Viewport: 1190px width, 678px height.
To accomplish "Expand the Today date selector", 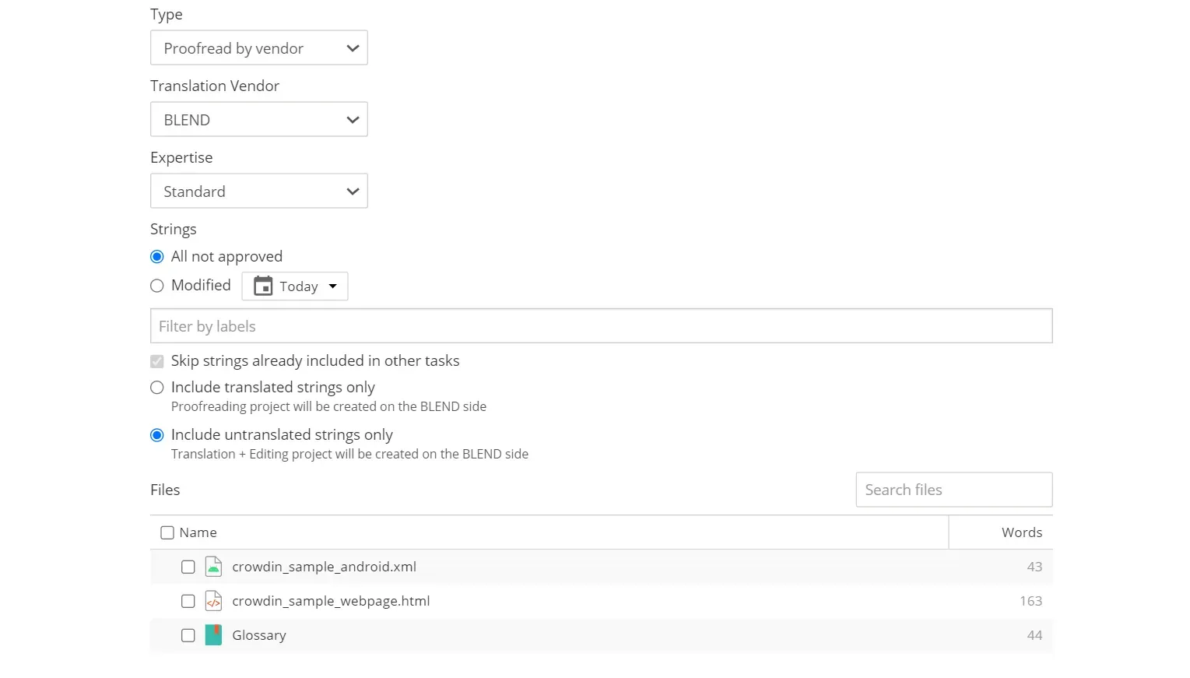I will pos(333,286).
